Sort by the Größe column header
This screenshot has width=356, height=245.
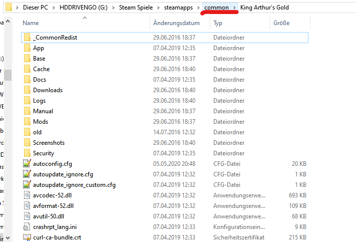281,23
